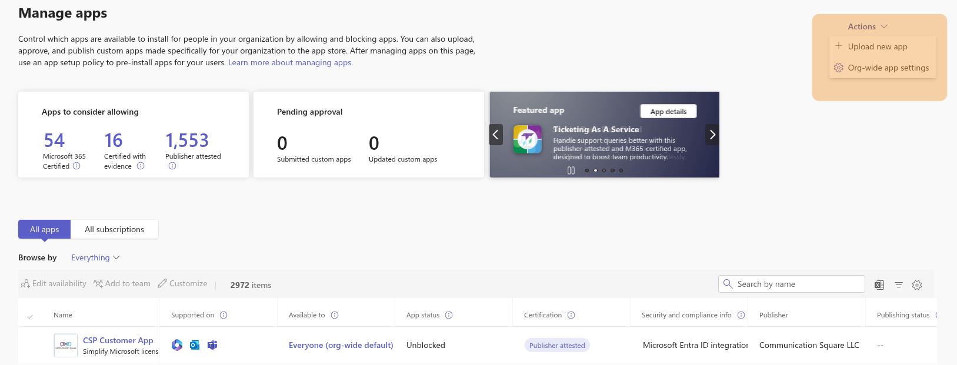
Task: Click info icon beside Certification header
Action: point(571,315)
